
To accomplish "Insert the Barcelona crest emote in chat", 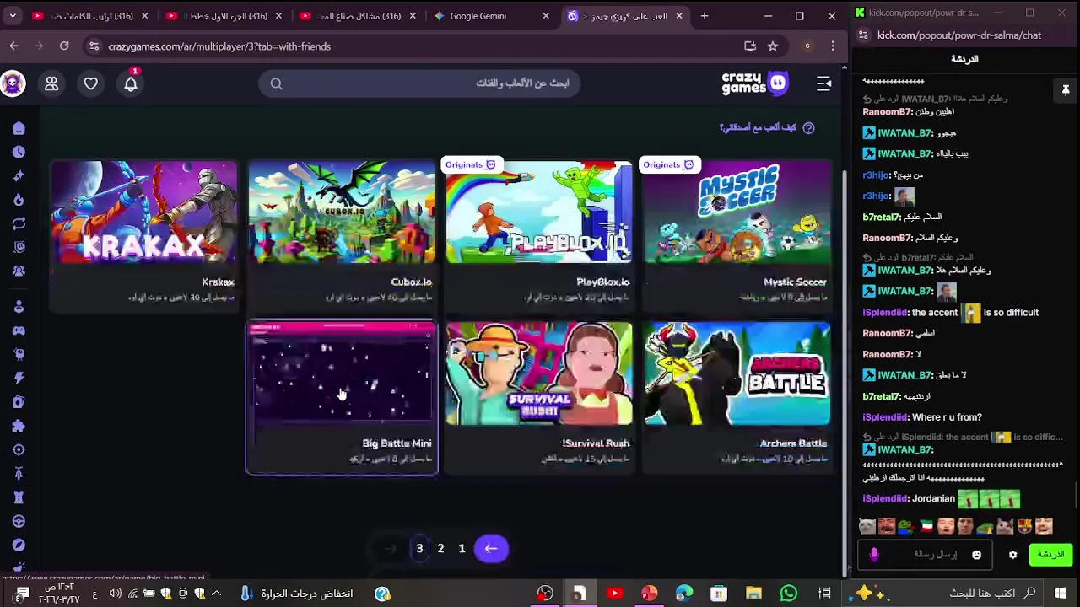I will click(1024, 527).
